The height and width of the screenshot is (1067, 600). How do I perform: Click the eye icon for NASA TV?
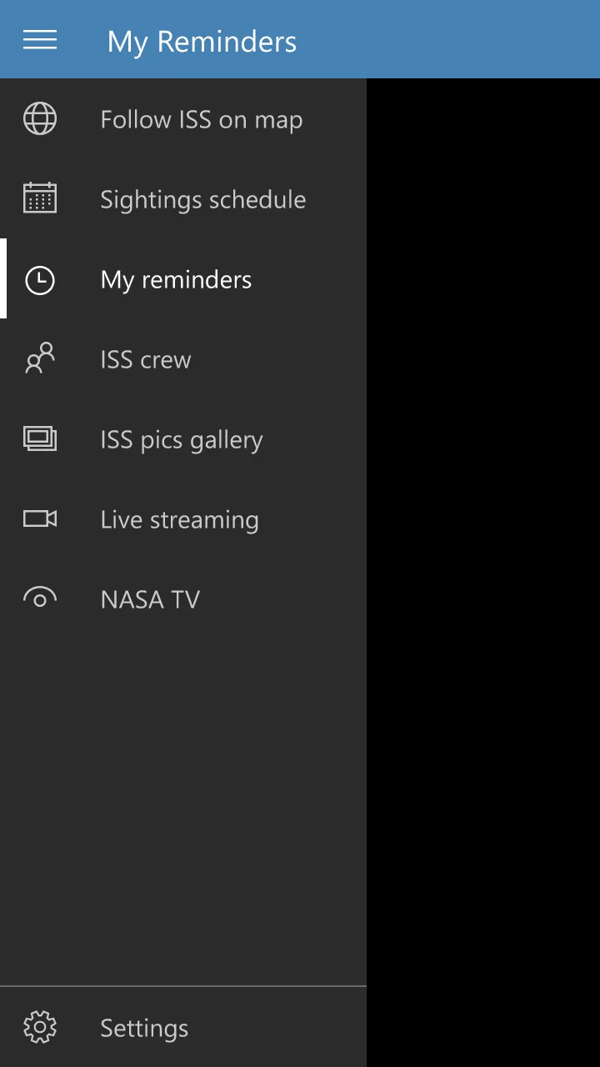(40, 597)
